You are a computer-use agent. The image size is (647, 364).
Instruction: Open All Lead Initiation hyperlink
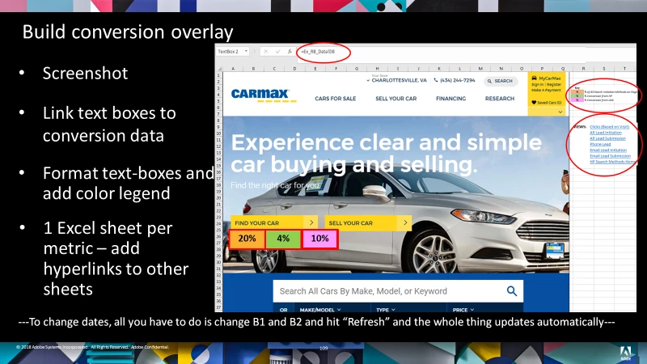[605, 133]
